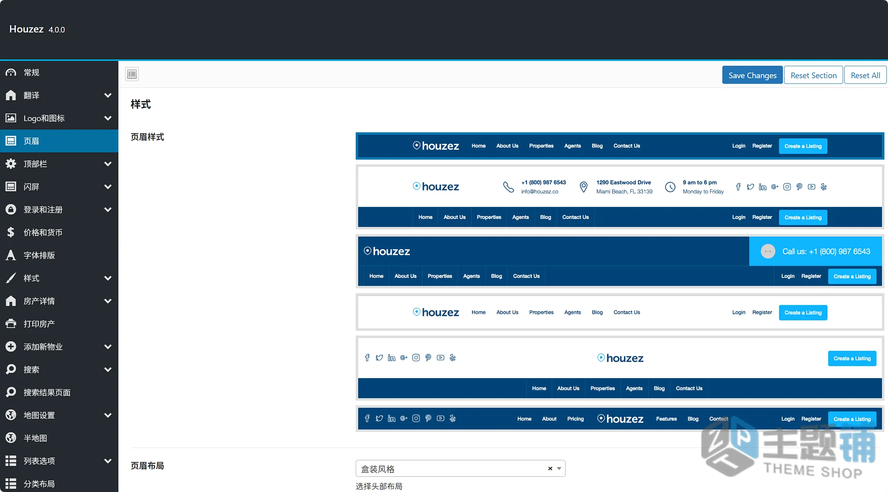Open the 字体排版 settings section
Viewport: 888px width, 492px height.
[x=59, y=255]
